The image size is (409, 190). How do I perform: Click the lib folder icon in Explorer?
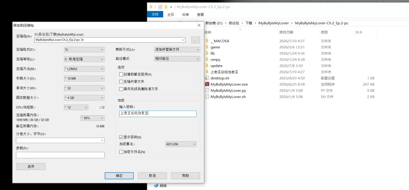[x=207, y=53]
